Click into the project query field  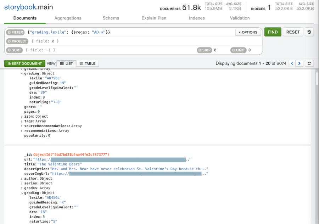pyautogui.click(x=145, y=41)
